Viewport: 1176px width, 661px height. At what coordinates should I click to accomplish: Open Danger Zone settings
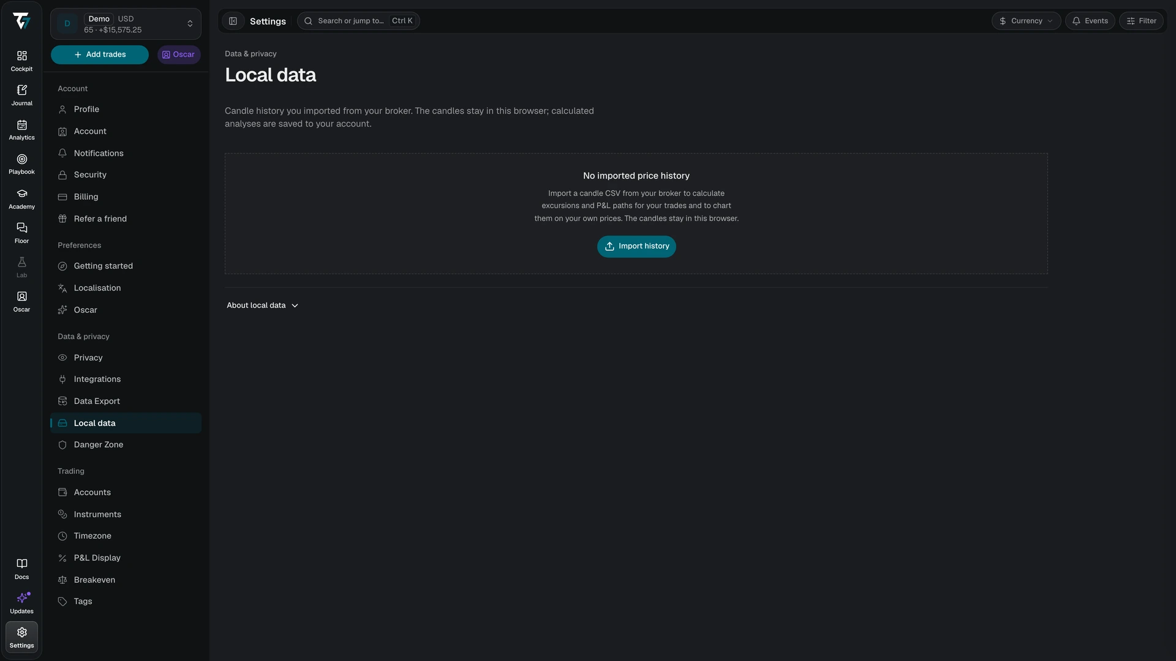click(x=126, y=445)
